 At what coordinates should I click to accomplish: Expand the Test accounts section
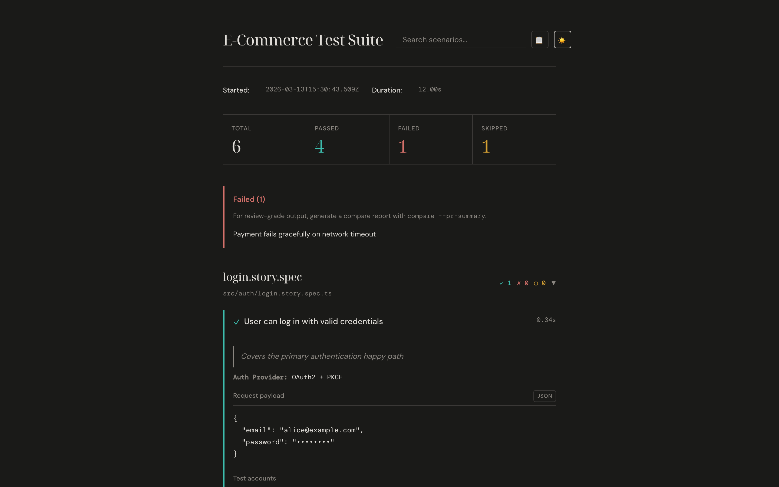(254, 478)
